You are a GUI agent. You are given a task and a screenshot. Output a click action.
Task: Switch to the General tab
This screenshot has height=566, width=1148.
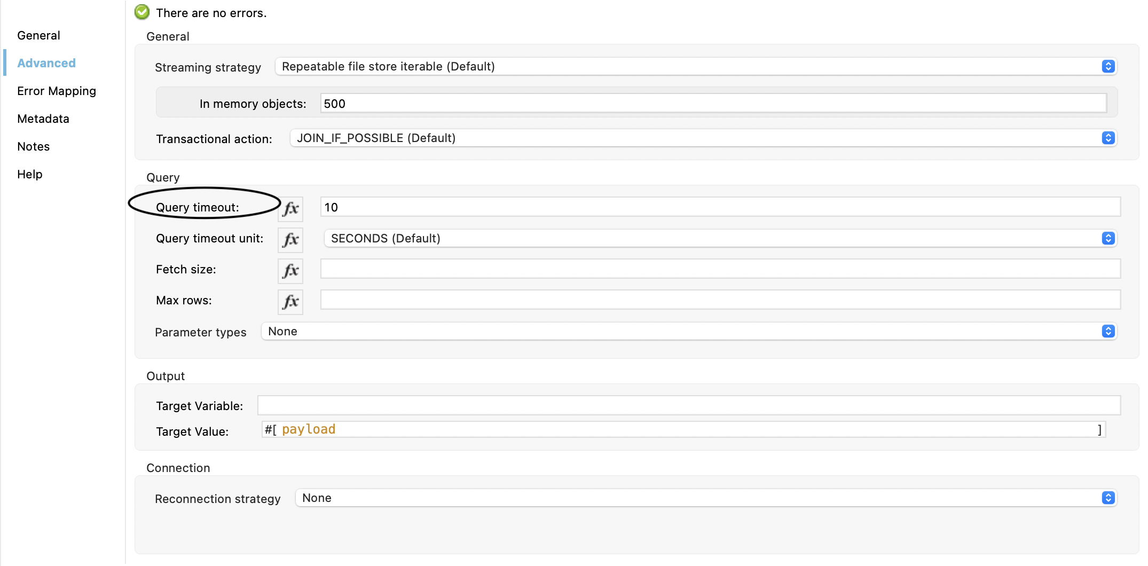[x=38, y=35]
